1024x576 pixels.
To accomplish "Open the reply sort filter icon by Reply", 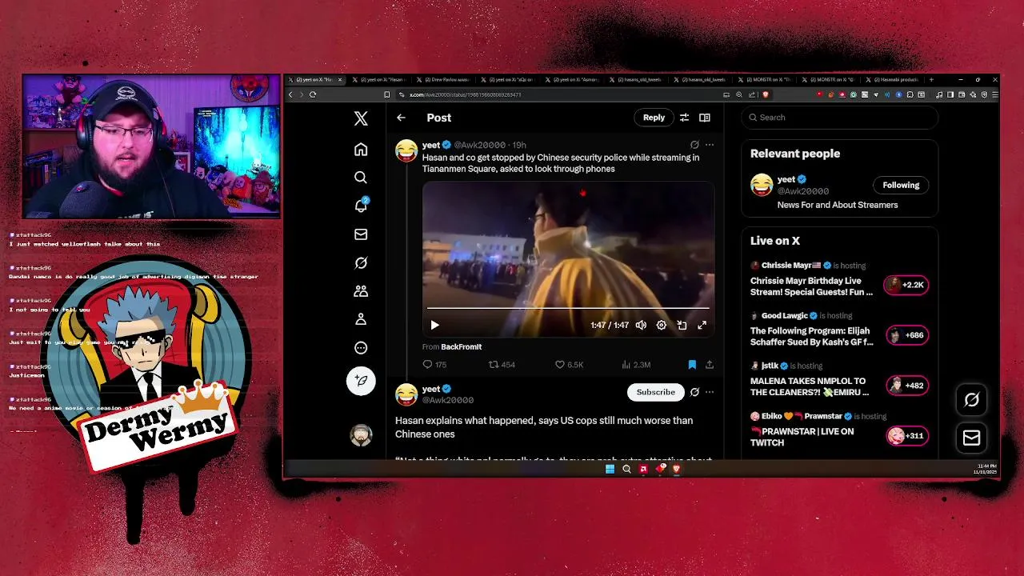I will [x=684, y=118].
